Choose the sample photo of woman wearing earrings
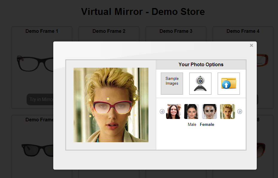Viewport: 278px width, 178px height. 209,112
